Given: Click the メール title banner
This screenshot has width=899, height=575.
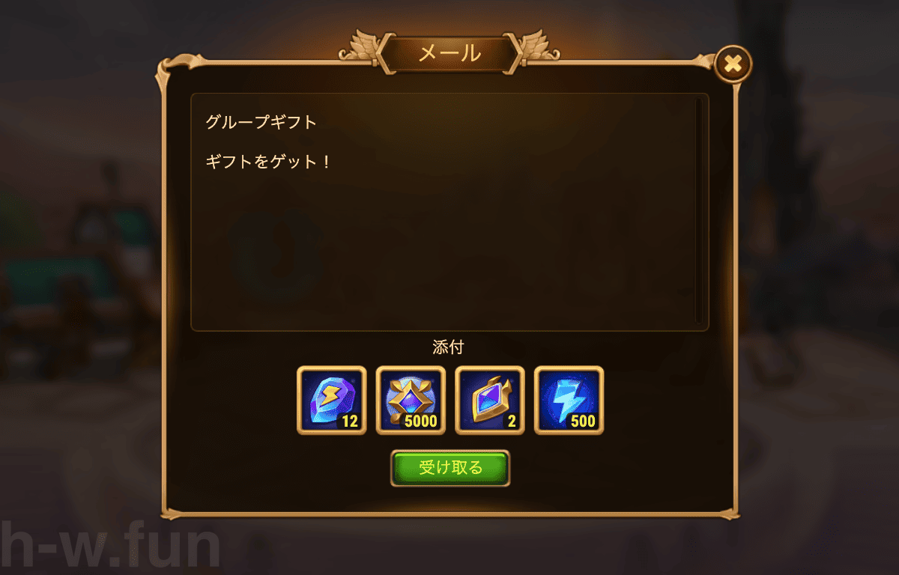Looking at the screenshot, I should coord(449,53).
